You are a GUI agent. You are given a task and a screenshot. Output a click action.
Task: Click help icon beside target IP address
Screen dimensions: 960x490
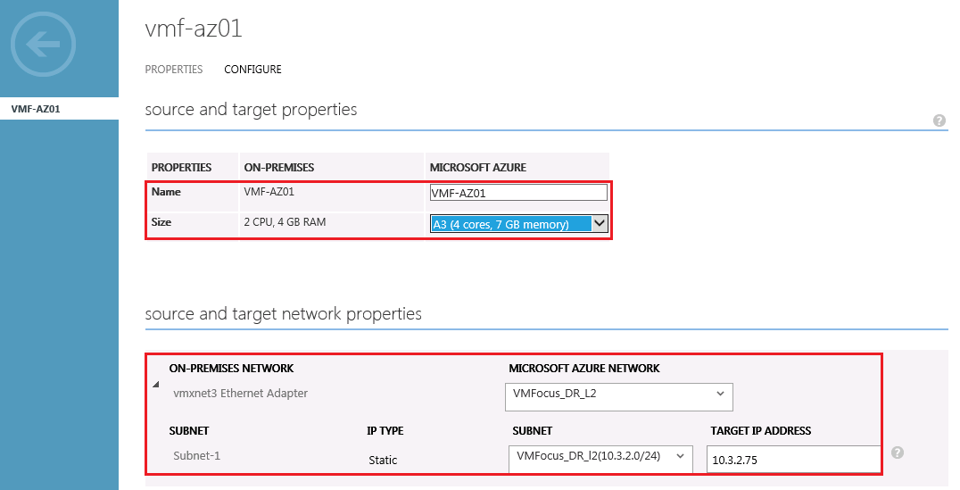click(898, 453)
